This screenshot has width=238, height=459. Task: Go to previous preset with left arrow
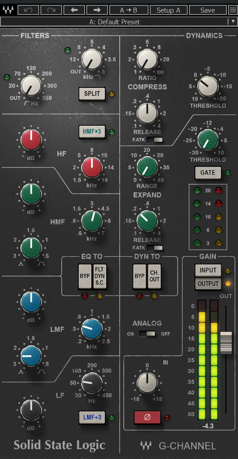point(74,10)
